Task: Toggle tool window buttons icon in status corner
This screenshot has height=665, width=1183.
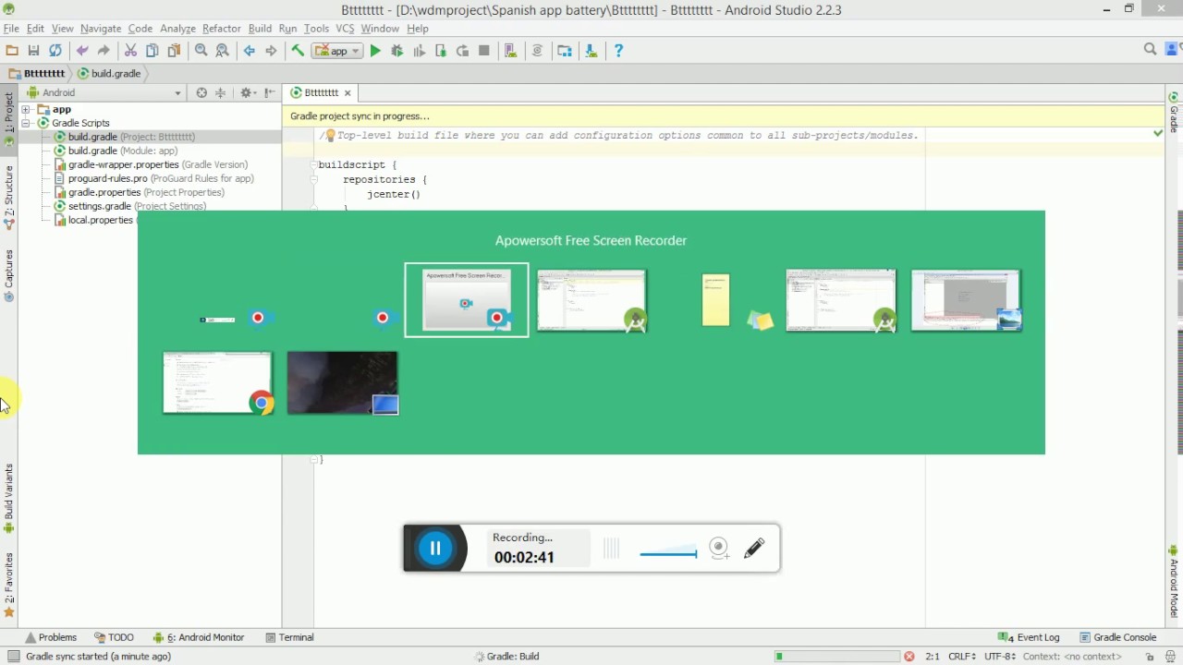Action: [x=13, y=657]
